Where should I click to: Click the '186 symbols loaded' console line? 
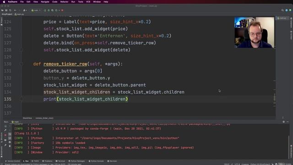pyautogui.click(x=50, y=143)
